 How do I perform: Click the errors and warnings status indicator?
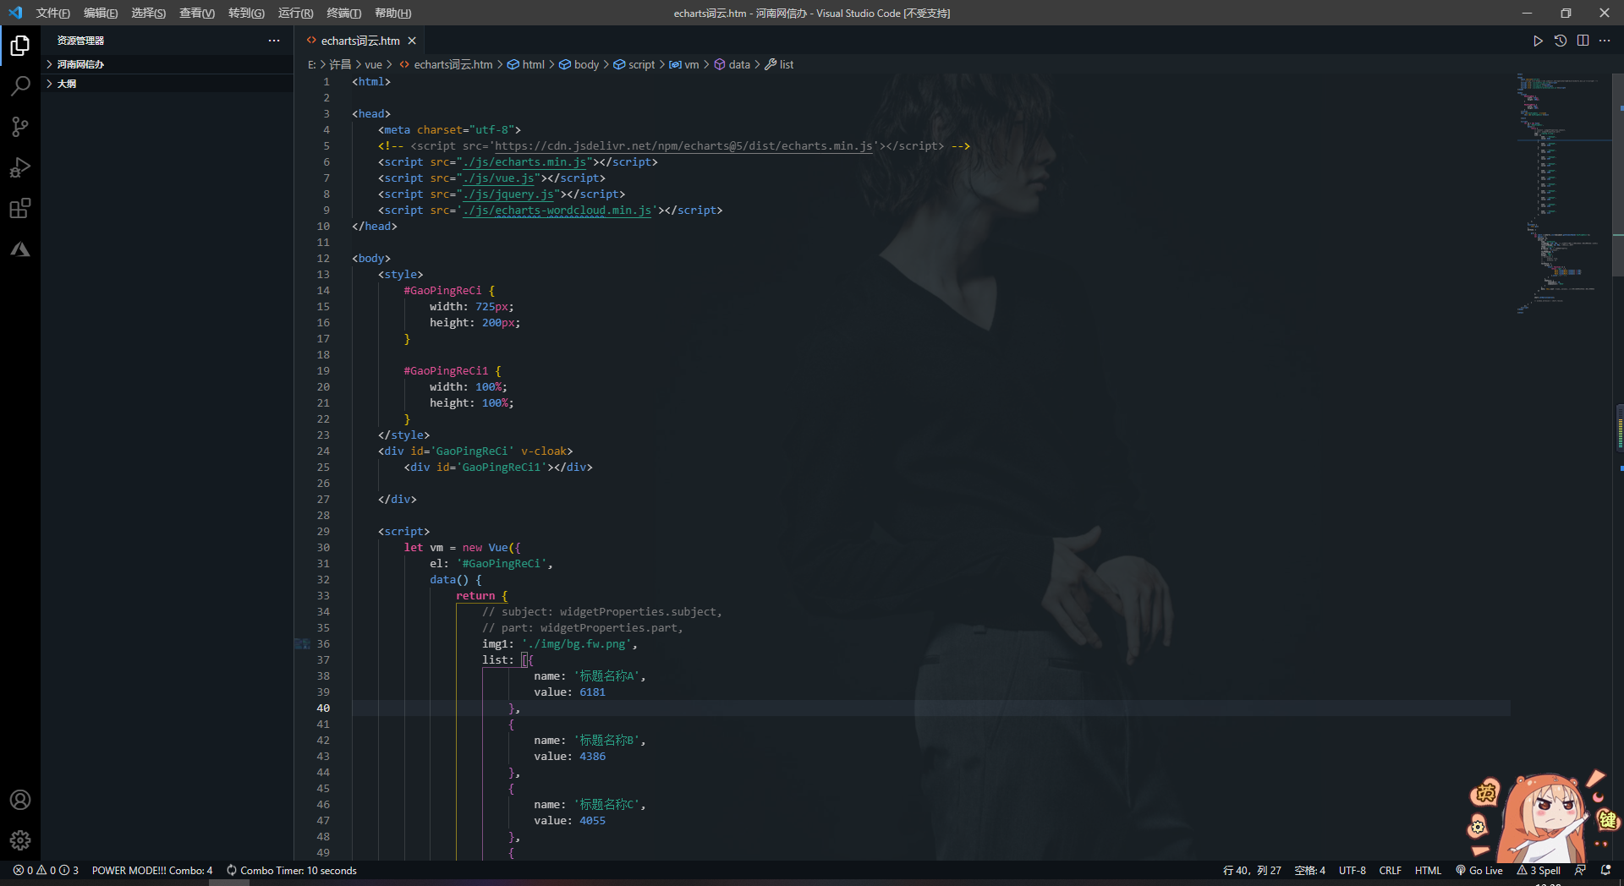(46, 870)
